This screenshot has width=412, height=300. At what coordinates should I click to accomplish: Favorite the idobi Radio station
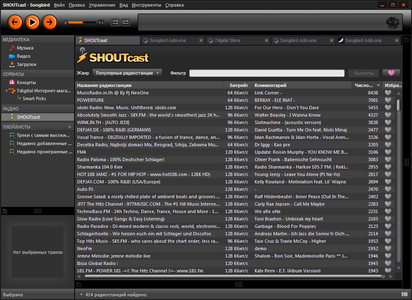(388, 108)
